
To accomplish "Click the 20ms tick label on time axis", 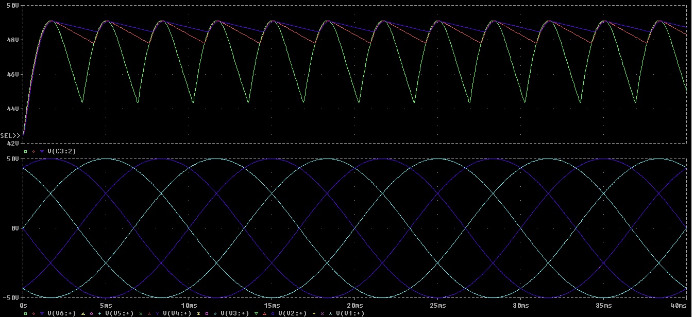I will pyautogui.click(x=355, y=306).
